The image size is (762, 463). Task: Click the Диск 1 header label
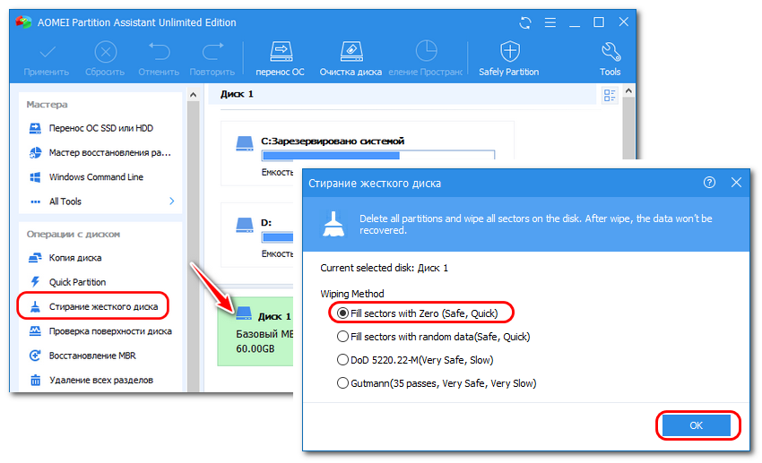pyautogui.click(x=238, y=94)
